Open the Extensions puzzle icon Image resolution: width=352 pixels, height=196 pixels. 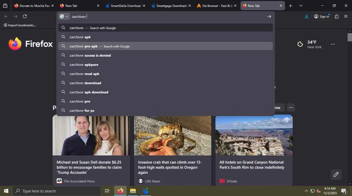click(x=337, y=16)
